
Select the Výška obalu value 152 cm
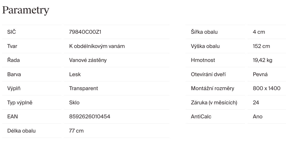pyautogui.click(x=261, y=46)
